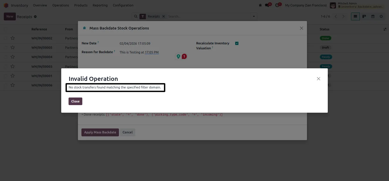Select checkbox for WH/IN/00006 row
The height and width of the screenshot is (181, 389).
coord(6,85)
